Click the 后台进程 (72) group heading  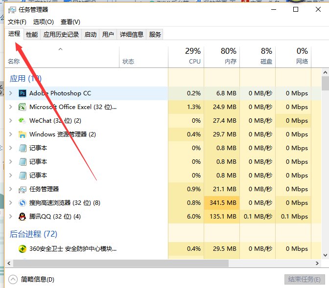[x=33, y=234]
